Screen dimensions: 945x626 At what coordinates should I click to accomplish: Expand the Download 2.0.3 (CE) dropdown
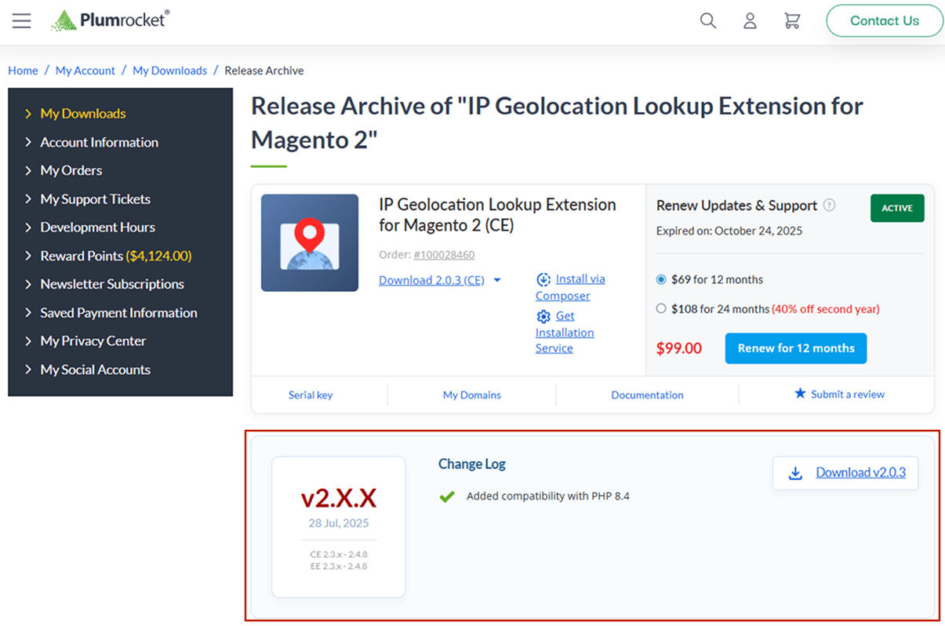click(497, 280)
